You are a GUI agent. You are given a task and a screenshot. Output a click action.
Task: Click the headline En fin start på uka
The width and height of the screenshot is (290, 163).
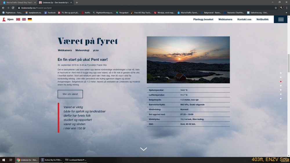tap(82, 59)
